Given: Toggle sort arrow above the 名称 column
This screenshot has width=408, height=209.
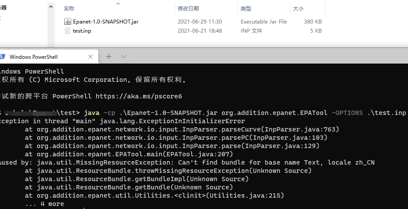Looking at the screenshot, I should (x=118, y=3).
